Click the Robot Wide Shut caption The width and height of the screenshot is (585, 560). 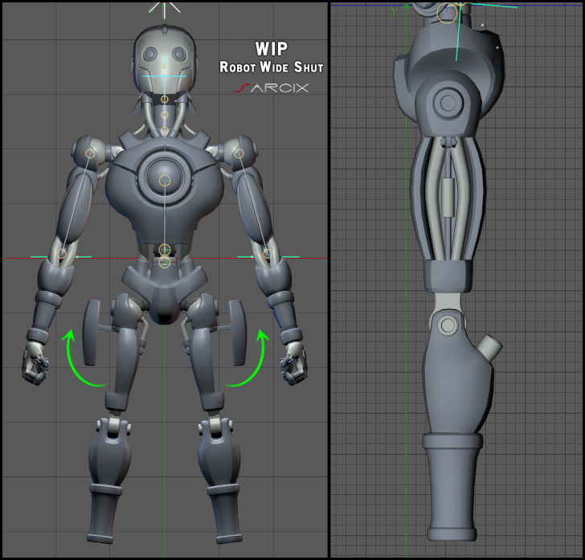click(x=272, y=67)
